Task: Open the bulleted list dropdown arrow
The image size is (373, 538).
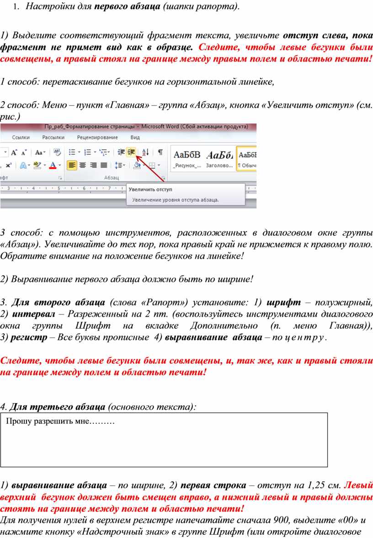Action: tap(79, 152)
